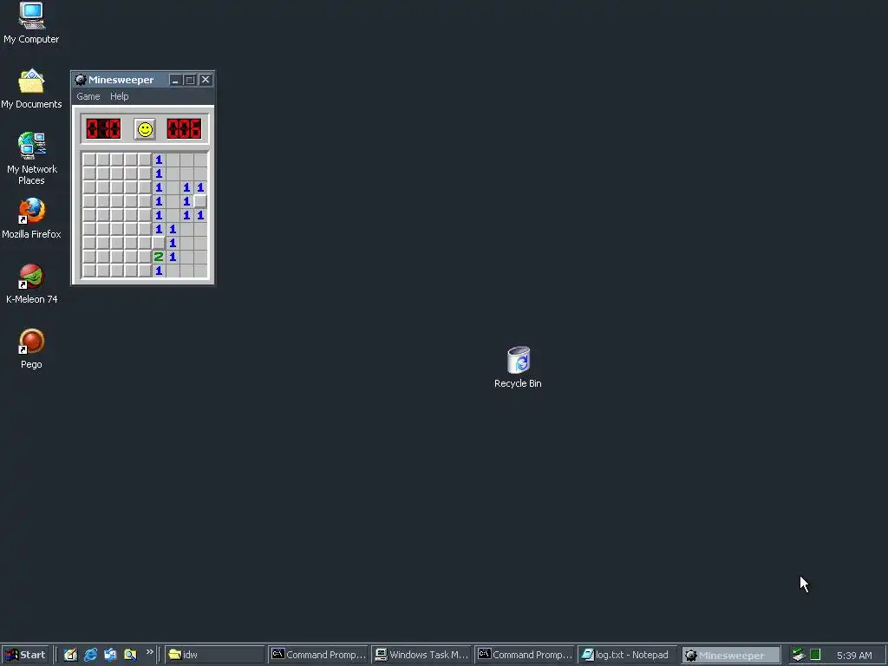This screenshot has height=666, width=888.
Task: Select the My Computer desktop icon
Action: pos(31,23)
